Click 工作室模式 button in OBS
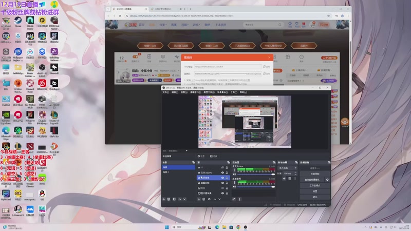 tap(315, 186)
